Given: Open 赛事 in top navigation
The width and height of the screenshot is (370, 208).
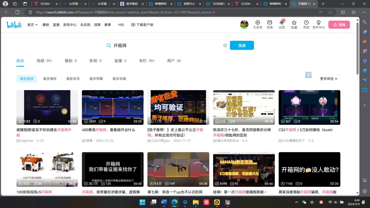Looking at the screenshot, I should pos(108,25).
